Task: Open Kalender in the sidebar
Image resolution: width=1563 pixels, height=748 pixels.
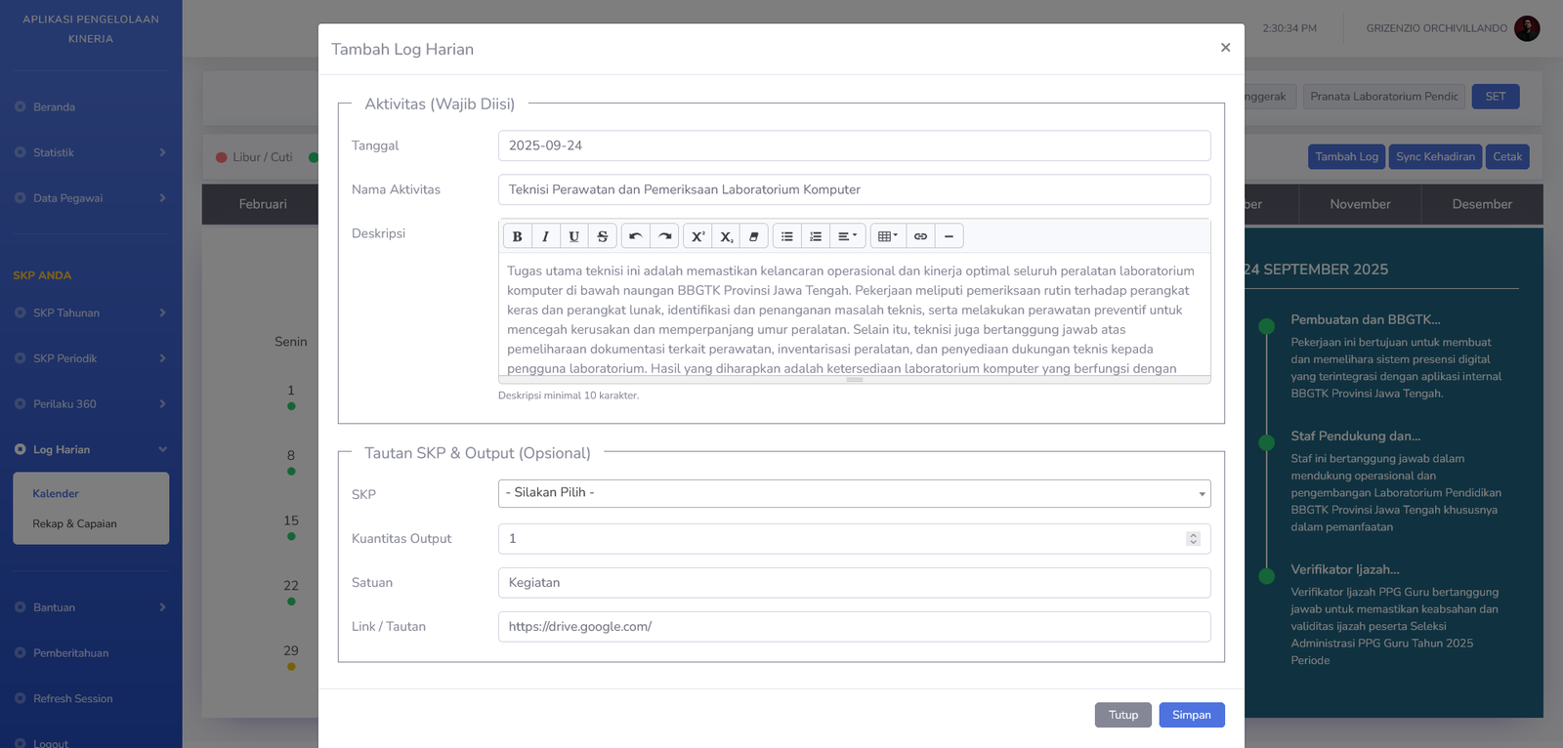Action: click(x=56, y=493)
